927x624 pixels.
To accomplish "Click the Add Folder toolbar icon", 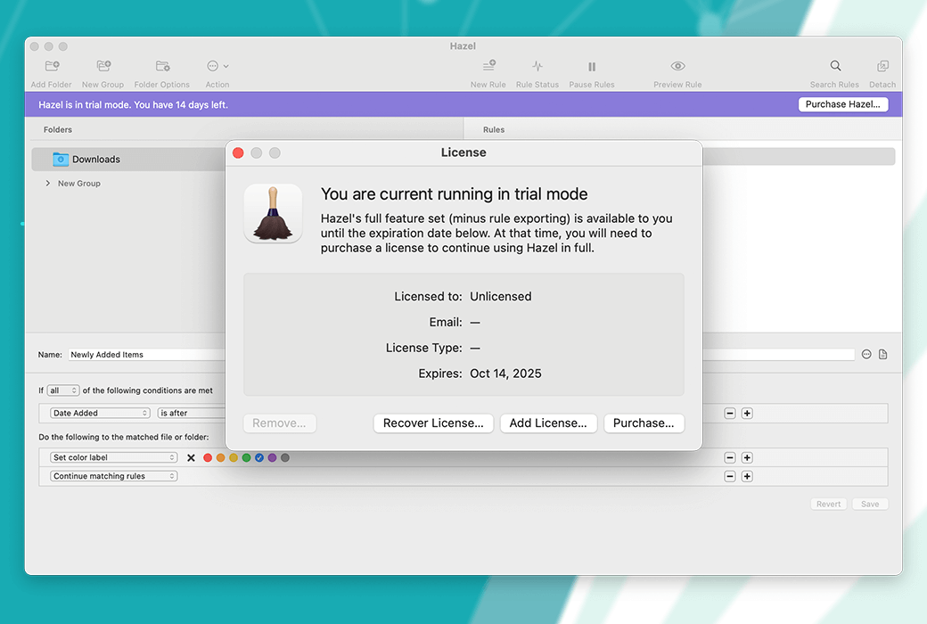I will 52,67.
